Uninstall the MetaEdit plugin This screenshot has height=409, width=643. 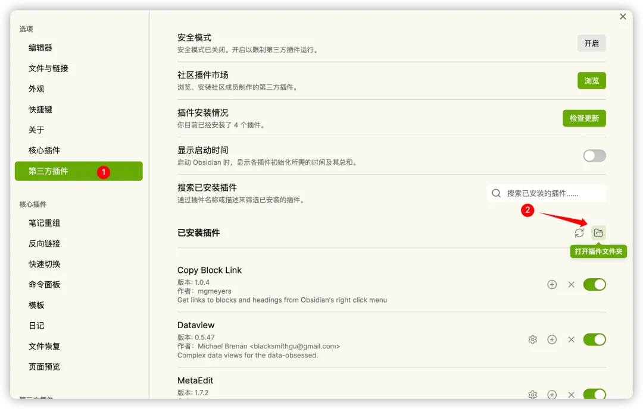click(x=571, y=394)
